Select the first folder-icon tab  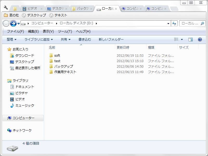point(15,9)
